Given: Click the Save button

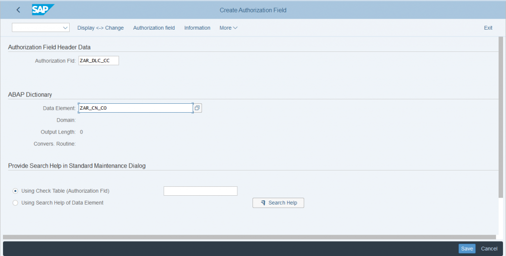Looking at the screenshot, I should tap(467, 249).
